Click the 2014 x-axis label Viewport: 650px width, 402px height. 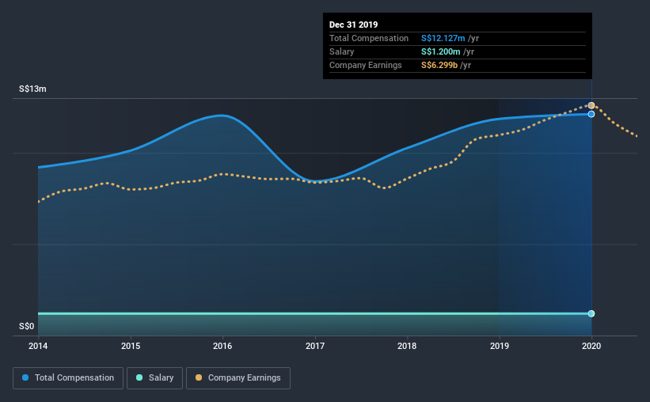click(x=38, y=346)
